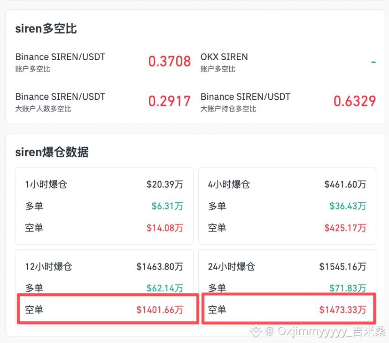Click the Binance logo icon in watermark

point(256,331)
